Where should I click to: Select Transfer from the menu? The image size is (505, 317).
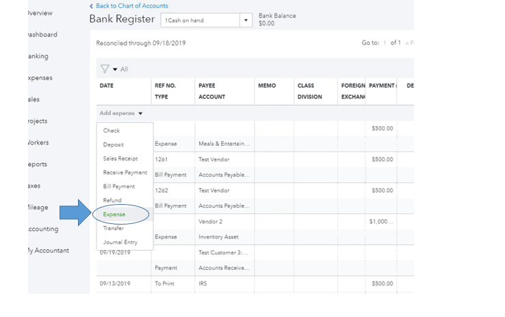click(114, 229)
